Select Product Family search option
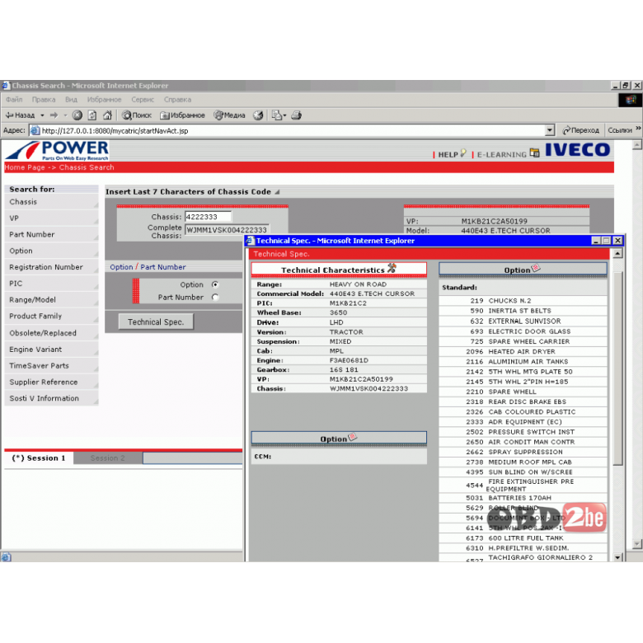Viewport: 643px width, 643px height. 52,317
